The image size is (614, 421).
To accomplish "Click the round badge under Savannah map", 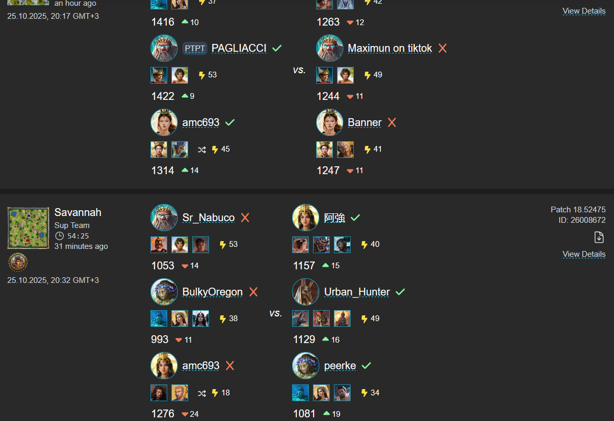I will [x=18, y=262].
